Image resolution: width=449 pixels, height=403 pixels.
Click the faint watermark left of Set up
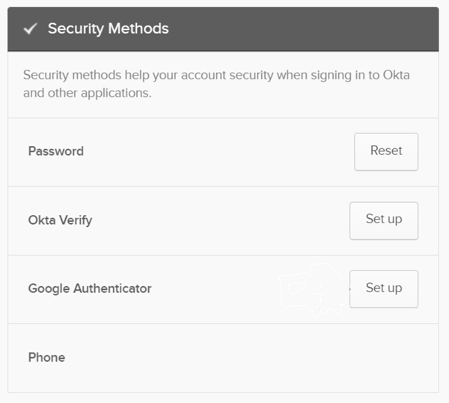click(x=311, y=288)
